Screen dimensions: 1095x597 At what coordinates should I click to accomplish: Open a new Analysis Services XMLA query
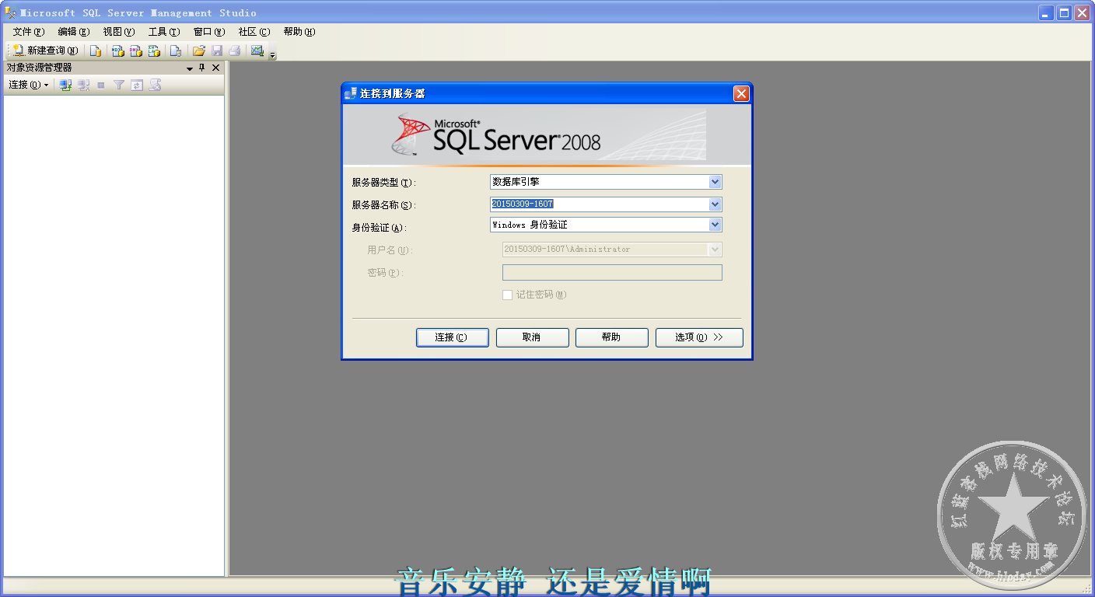[x=154, y=51]
